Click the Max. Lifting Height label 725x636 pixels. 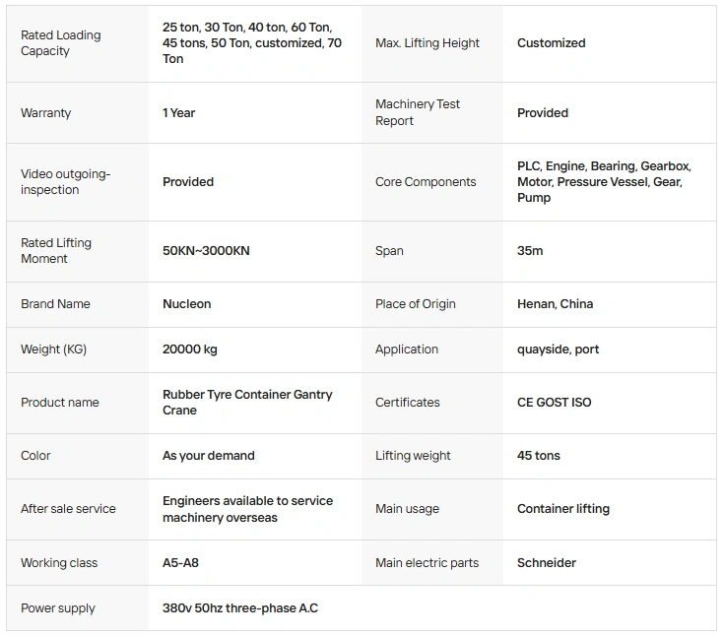click(x=428, y=43)
